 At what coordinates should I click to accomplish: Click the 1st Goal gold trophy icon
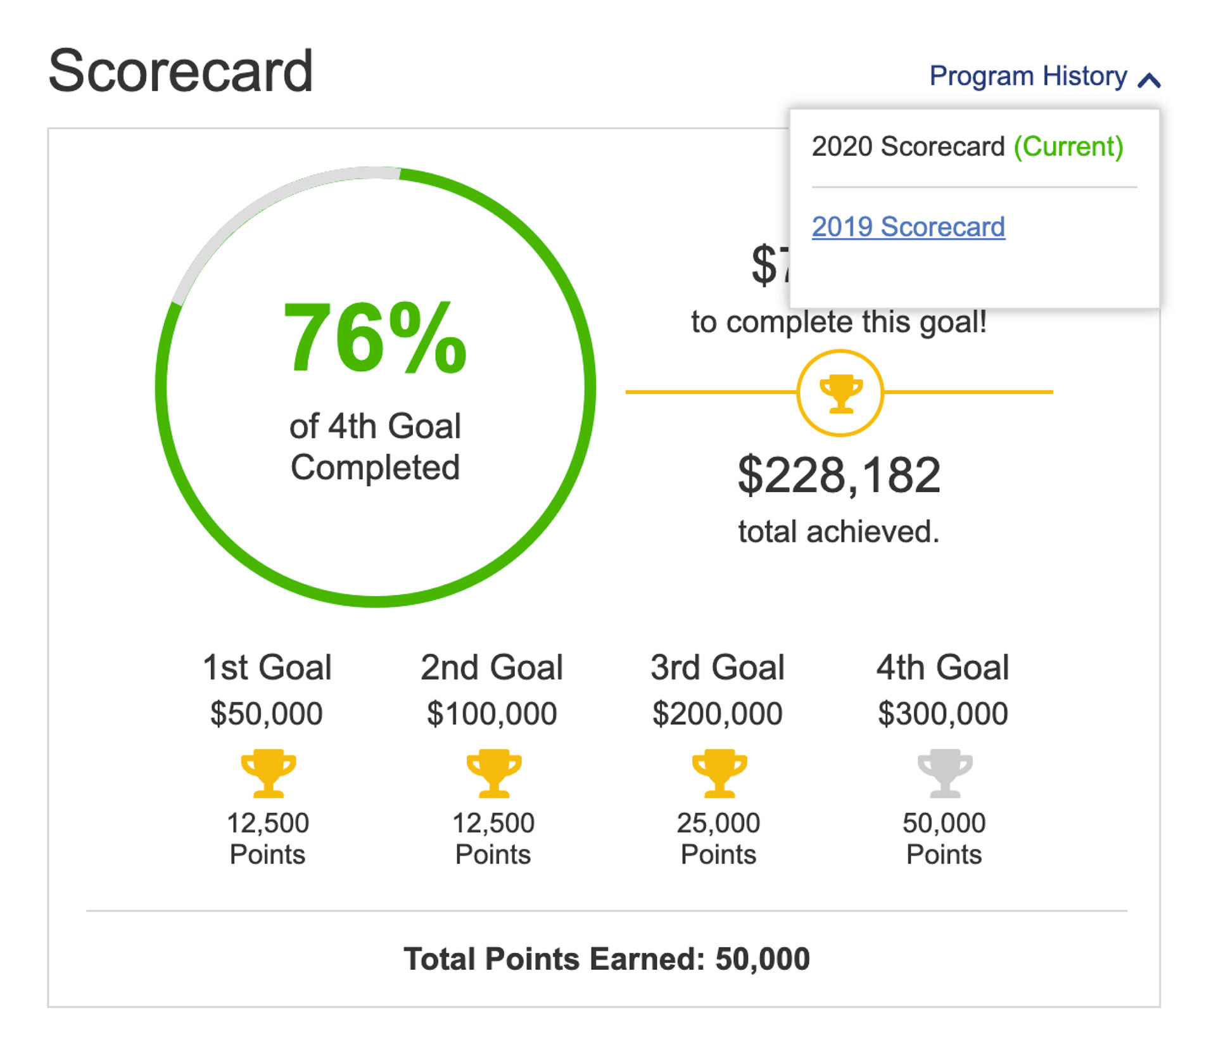pyautogui.click(x=268, y=773)
